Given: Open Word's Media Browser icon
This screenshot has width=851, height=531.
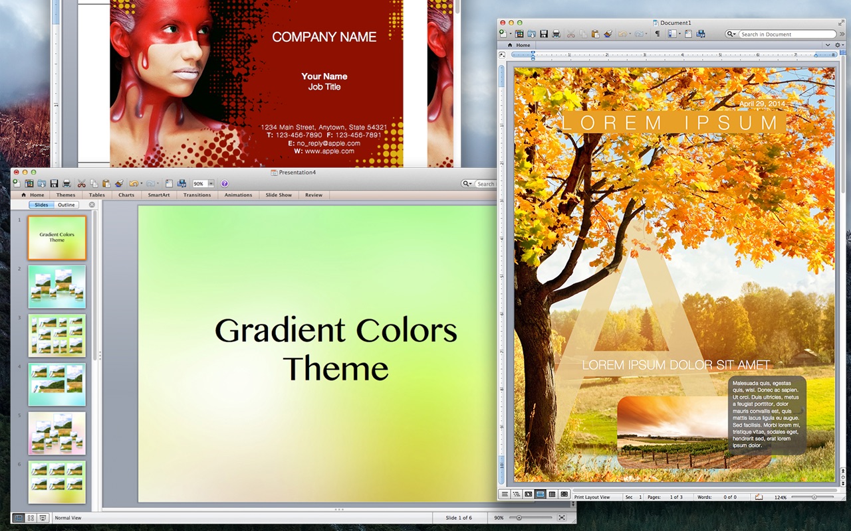Looking at the screenshot, I should coord(700,34).
